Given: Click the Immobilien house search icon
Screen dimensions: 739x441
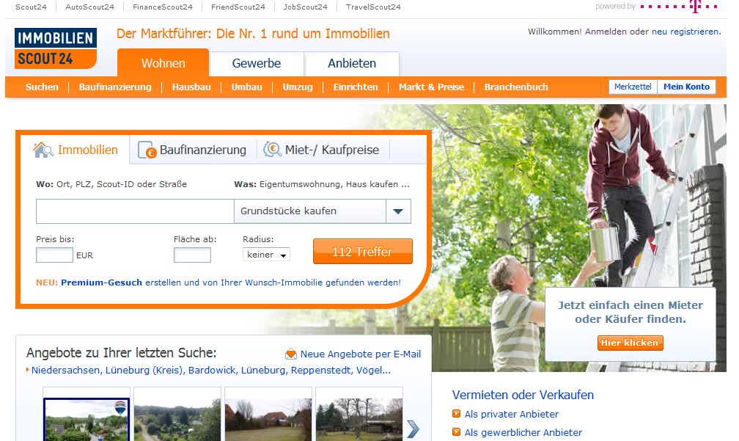Looking at the screenshot, I should [x=43, y=150].
